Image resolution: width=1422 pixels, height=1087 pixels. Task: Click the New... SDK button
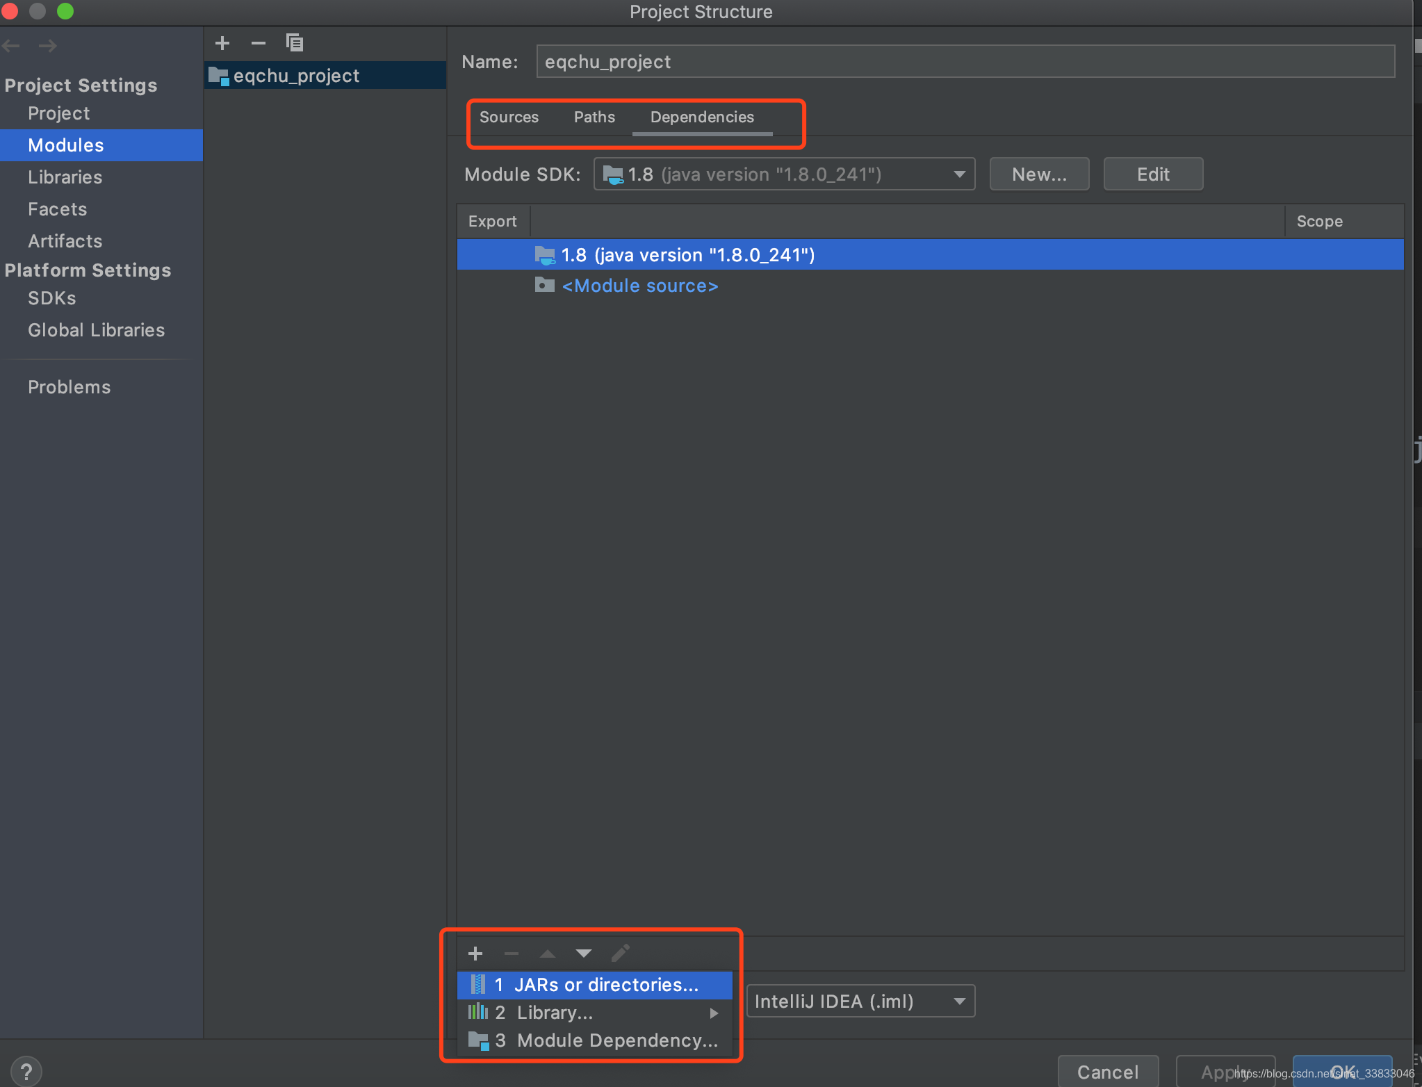1039,174
